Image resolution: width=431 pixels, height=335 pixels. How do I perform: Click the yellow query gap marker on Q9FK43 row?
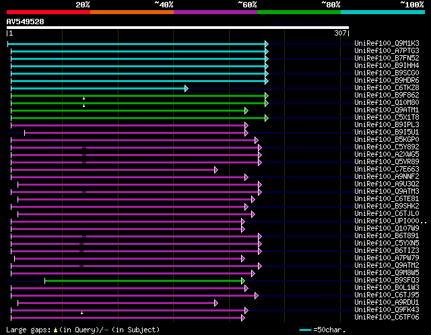82,313
